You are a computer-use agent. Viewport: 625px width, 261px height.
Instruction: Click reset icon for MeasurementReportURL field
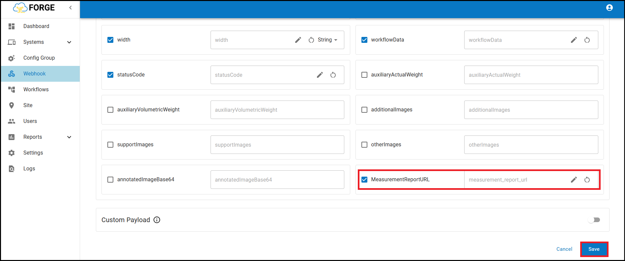click(x=587, y=180)
